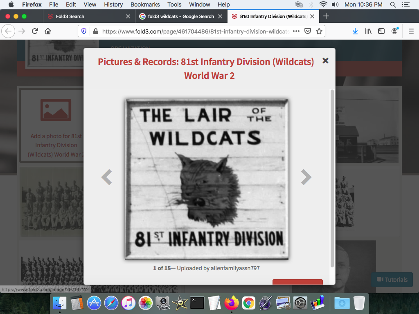Open the History menu
This screenshot has width=419, height=314.
click(x=113, y=4)
